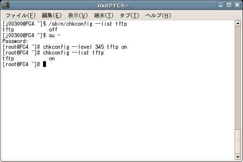Viewport: 243px width, 162px height.
Task: Click the vertical scrollbar thumb handle
Action: (x=238, y=141)
